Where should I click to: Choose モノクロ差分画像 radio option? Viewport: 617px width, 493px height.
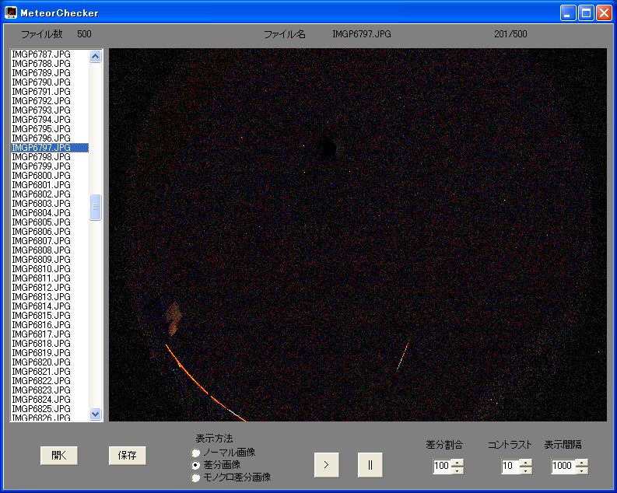click(x=196, y=477)
